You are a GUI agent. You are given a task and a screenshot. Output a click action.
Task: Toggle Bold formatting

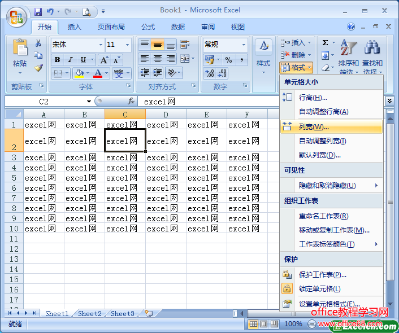(57, 60)
